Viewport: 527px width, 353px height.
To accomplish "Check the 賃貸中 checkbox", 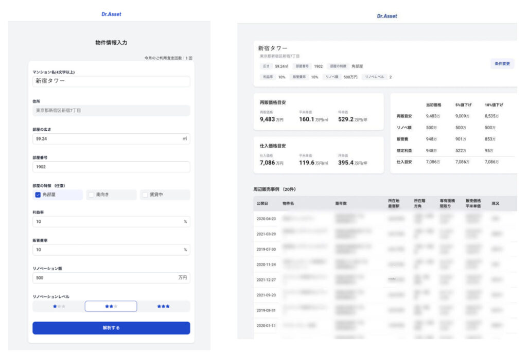I will pos(145,195).
